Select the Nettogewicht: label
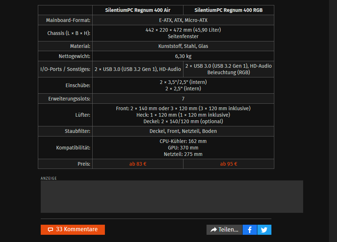The image size is (337, 242). click(x=75, y=56)
